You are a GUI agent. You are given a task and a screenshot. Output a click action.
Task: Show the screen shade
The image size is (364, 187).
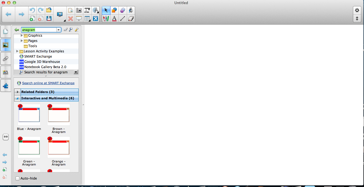click(79, 18)
